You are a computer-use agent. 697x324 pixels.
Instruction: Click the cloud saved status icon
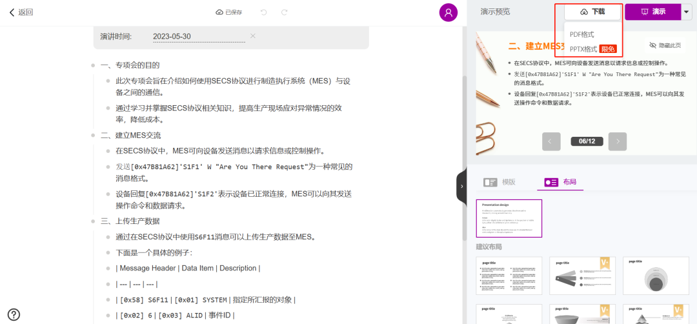tap(219, 12)
